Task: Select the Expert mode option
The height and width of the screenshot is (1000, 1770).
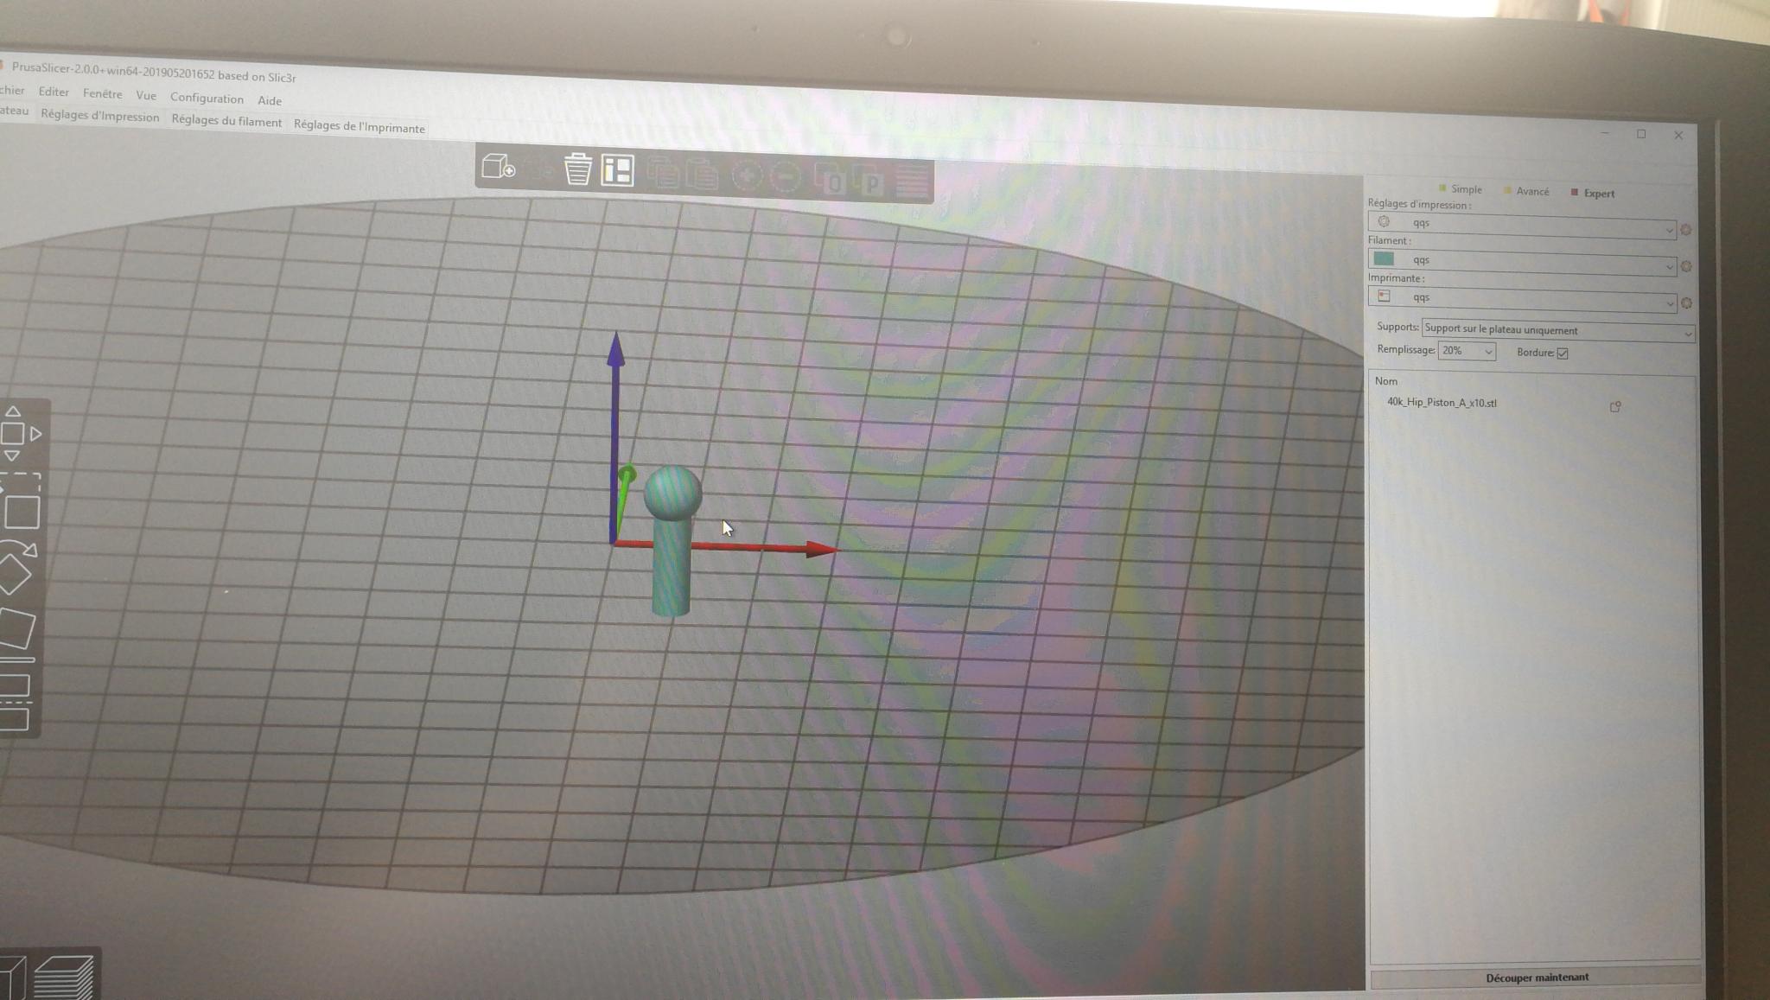Action: tap(1592, 193)
